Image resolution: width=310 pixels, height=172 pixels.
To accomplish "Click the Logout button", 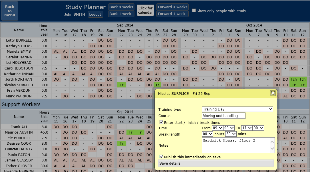I will pyautogui.click(x=95, y=15).
